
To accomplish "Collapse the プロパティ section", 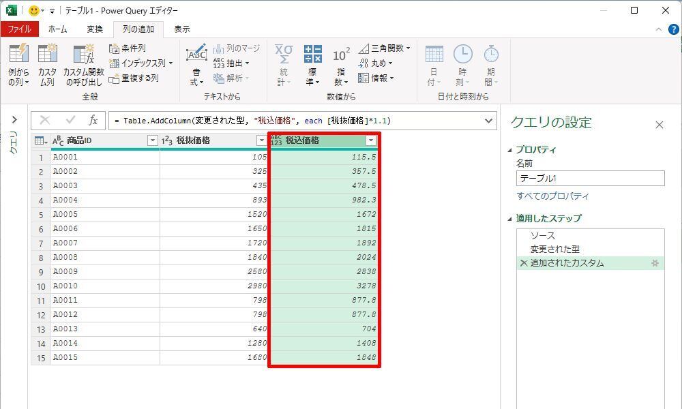I will (x=509, y=150).
